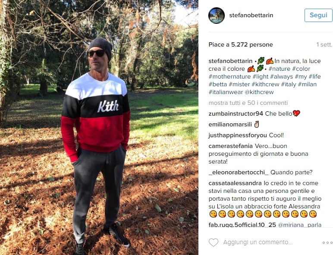Visit commenter zumbainstructor94's profile

(x=236, y=113)
